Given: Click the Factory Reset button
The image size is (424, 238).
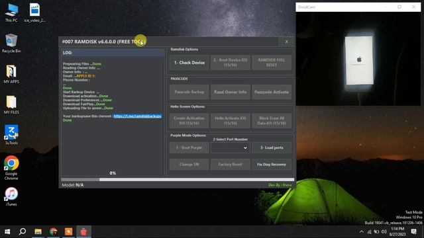Looking at the screenshot, I should 231,165.
